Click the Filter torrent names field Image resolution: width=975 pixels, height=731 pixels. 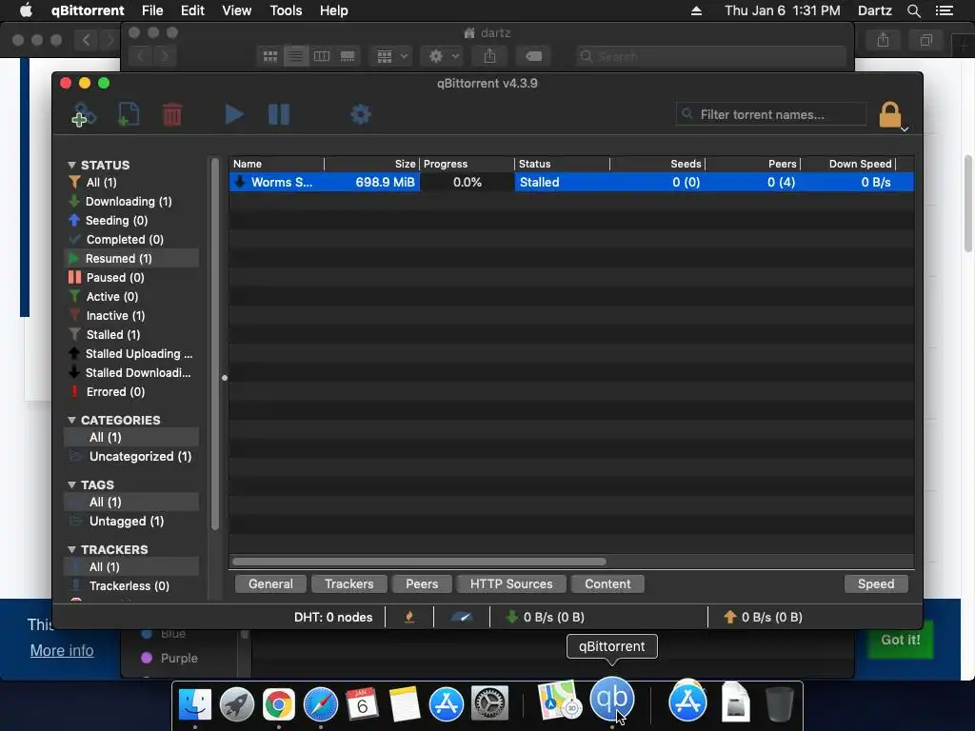pyautogui.click(x=771, y=114)
